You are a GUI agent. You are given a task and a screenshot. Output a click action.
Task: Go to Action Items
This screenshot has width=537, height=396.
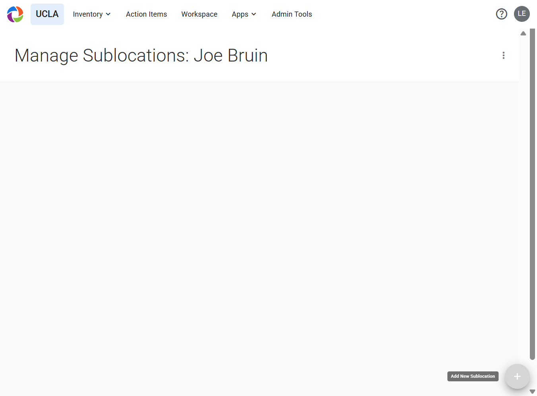[147, 14]
